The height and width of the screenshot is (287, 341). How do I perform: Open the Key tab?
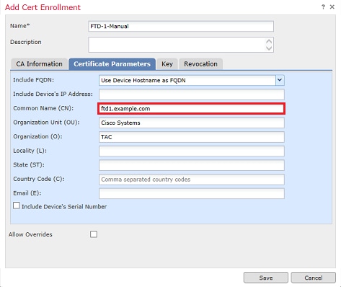pos(167,64)
